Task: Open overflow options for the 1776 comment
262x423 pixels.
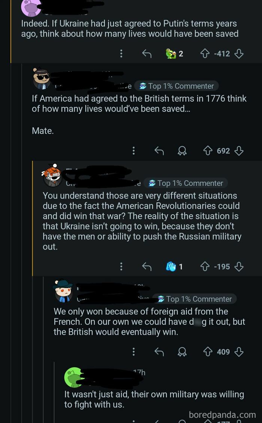Action: [134, 151]
